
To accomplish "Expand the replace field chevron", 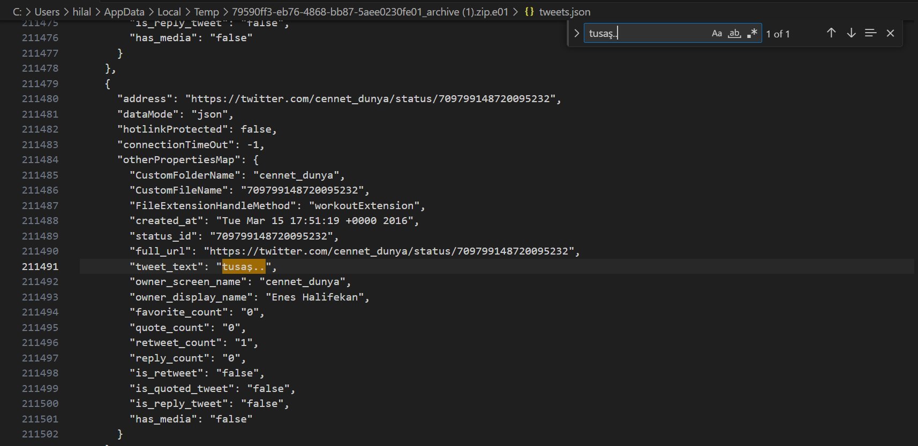I will (x=576, y=33).
